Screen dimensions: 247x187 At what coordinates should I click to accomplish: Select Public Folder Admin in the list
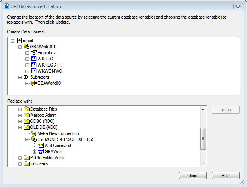45,158
